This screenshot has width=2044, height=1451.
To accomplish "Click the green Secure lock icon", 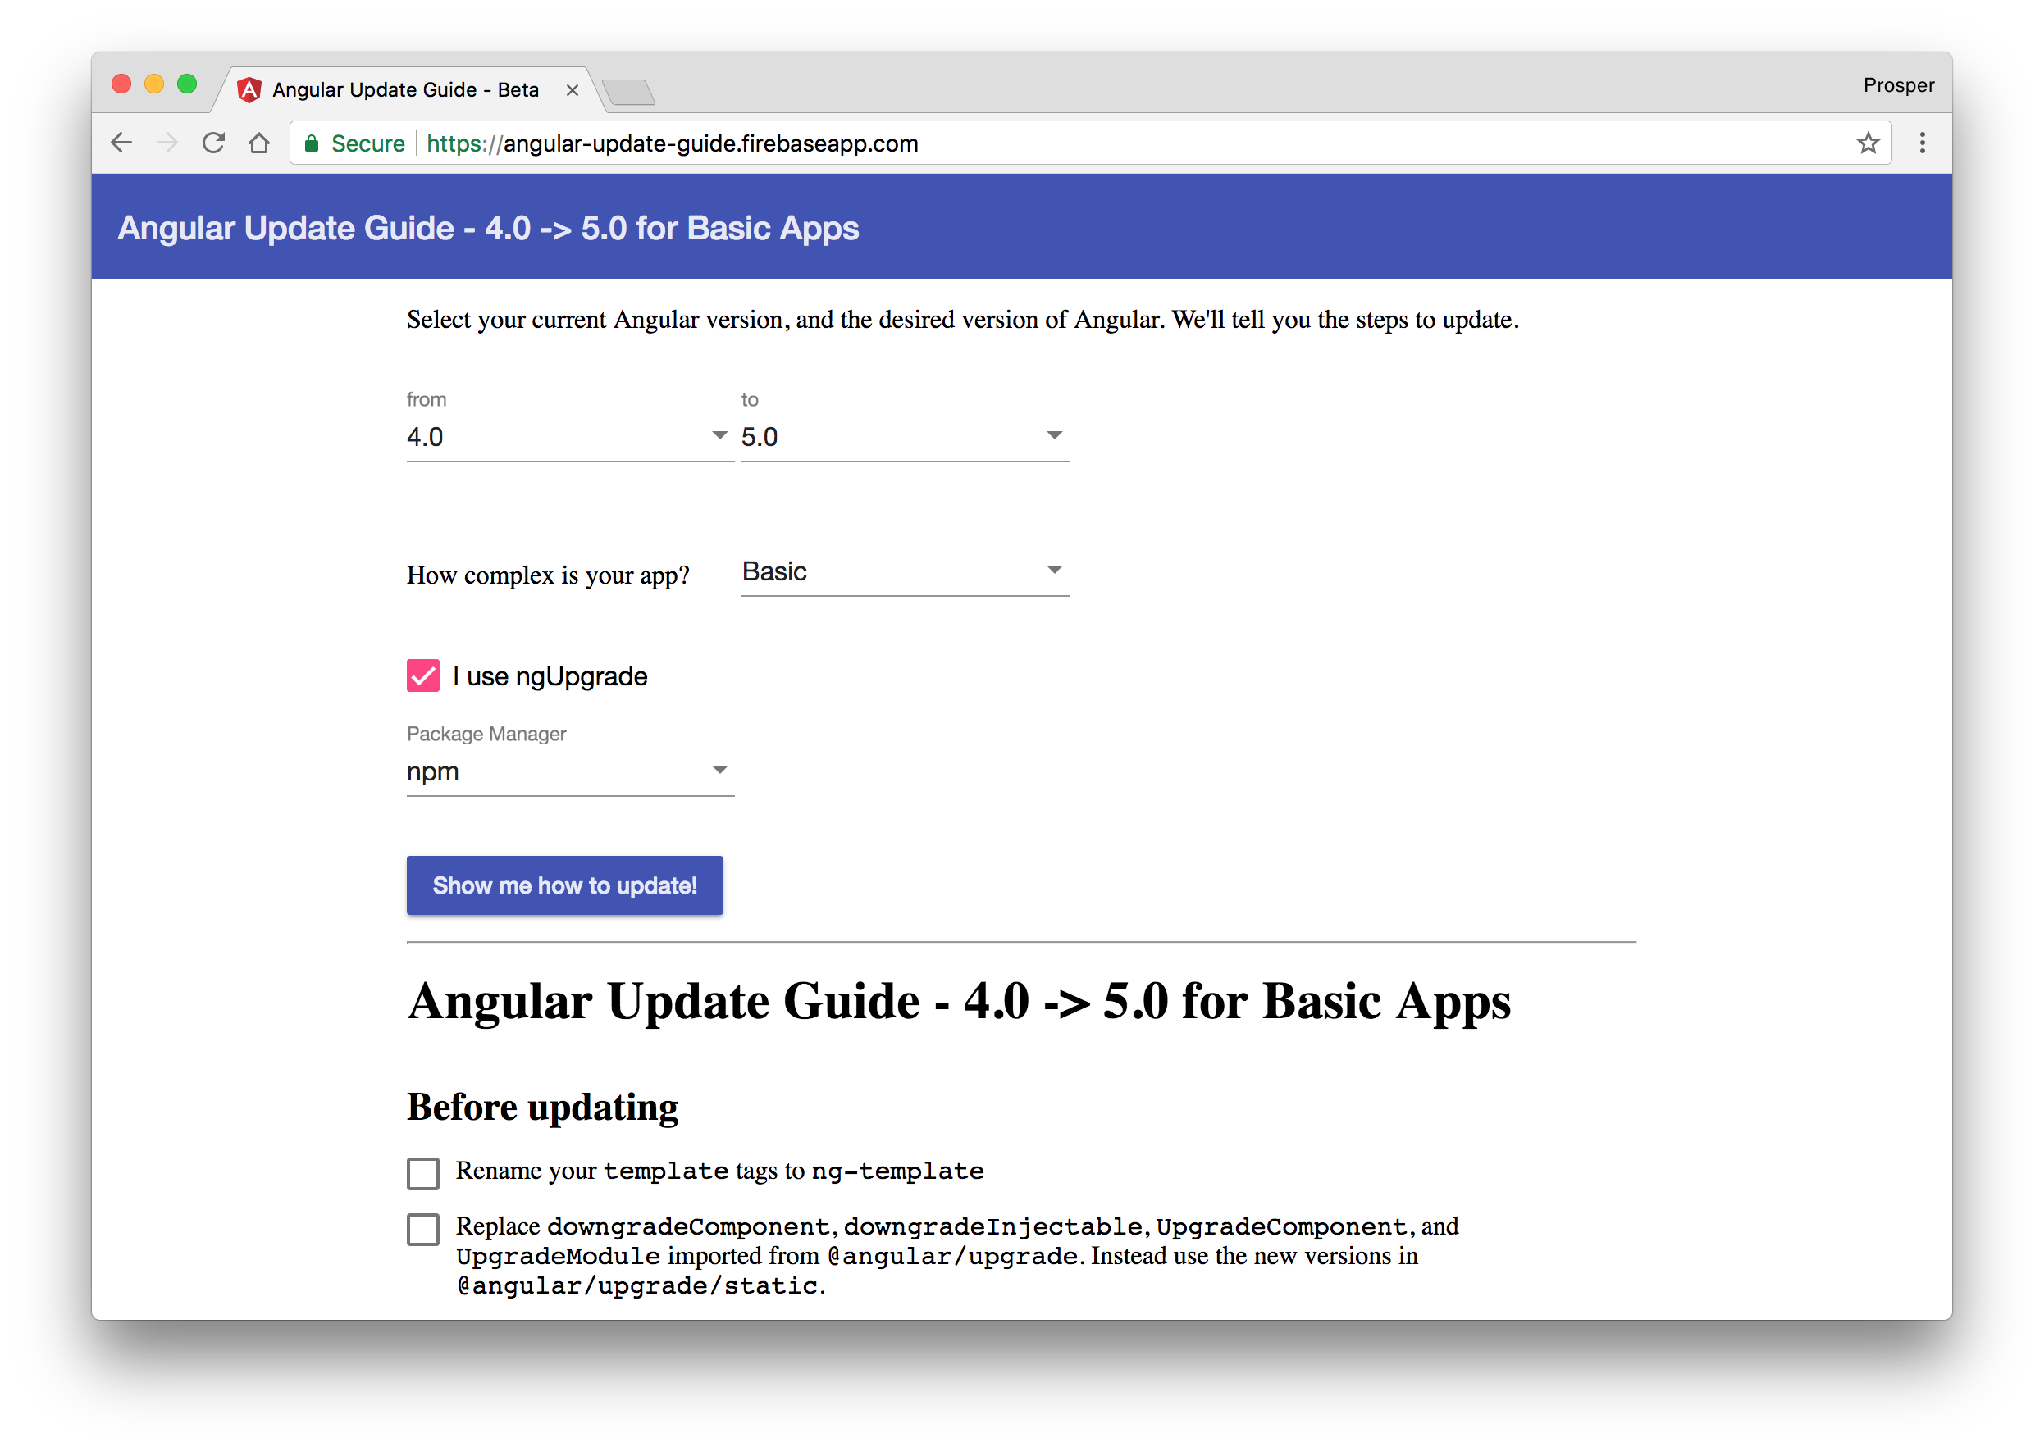I will click(x=312, y=143).
